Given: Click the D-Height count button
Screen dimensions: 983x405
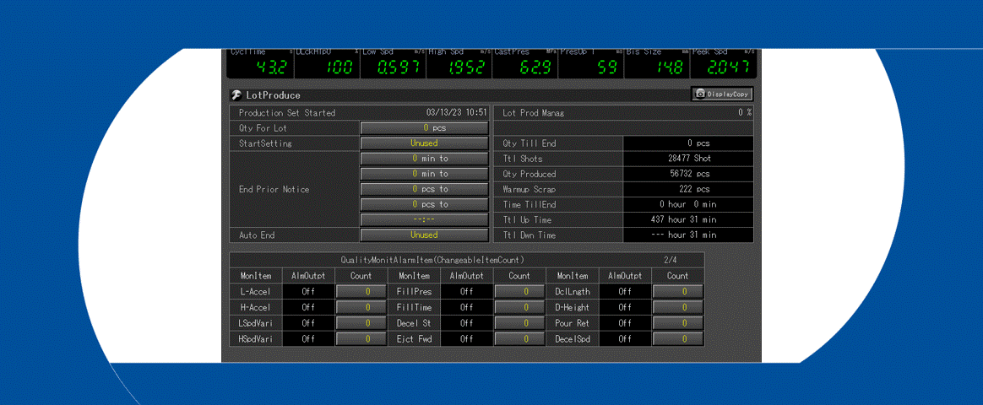Looking at the screenshot, I should [678, 307].
